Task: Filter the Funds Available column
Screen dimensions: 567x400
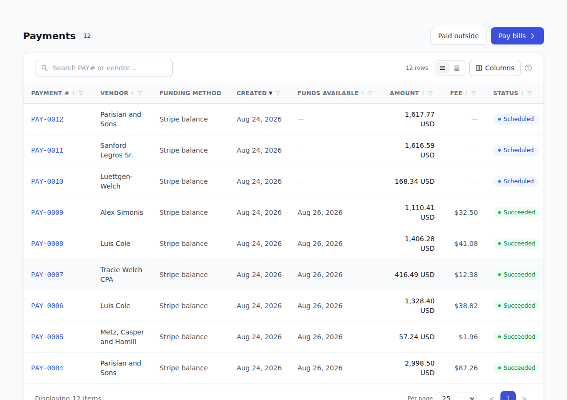Action: 370,93
